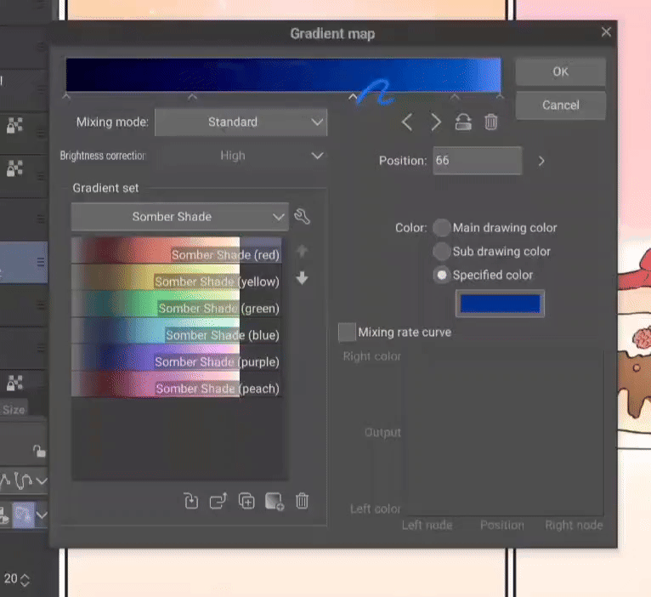
Task: Open curve shape dropdown in side panel
Action: tap(41, 480)
